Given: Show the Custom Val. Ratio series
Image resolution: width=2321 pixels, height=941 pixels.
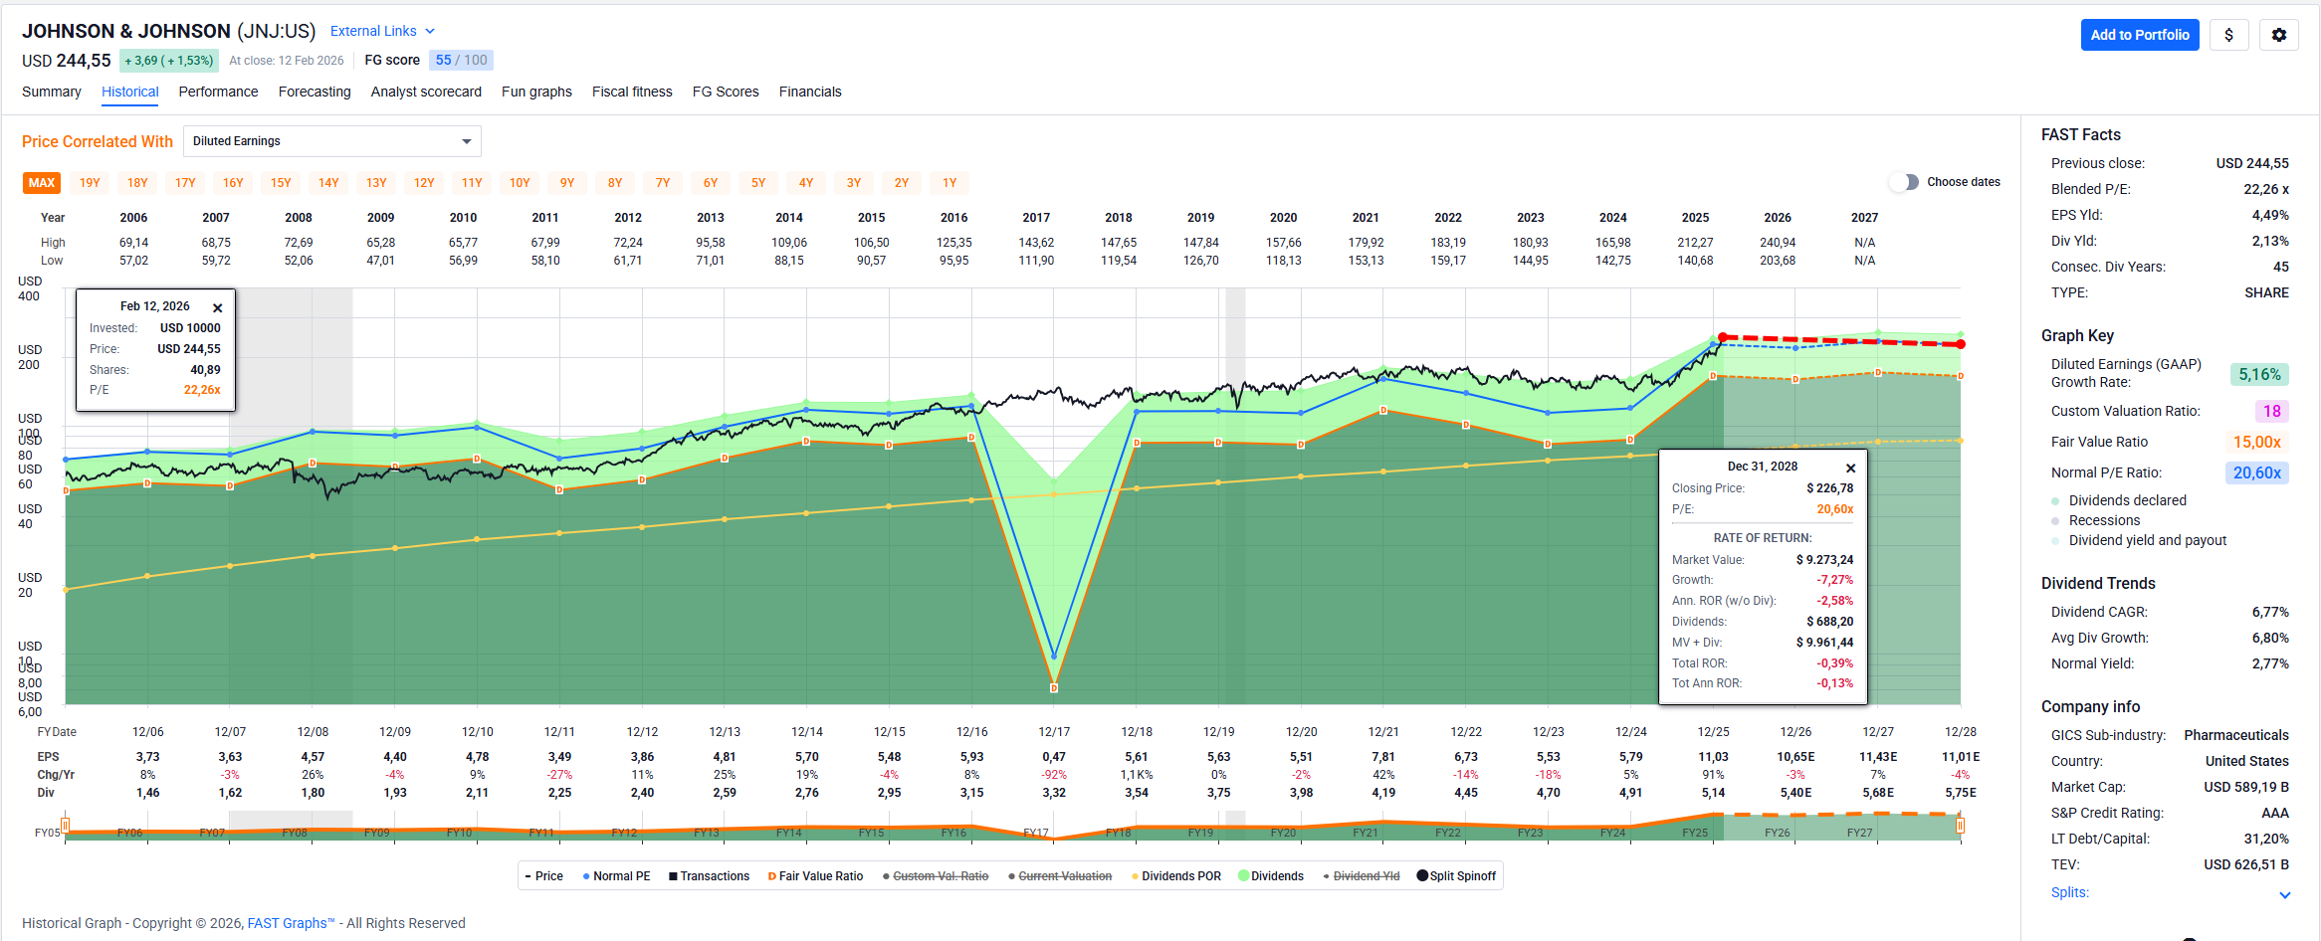Looking at the screenshot, I should tap(936, 876).
